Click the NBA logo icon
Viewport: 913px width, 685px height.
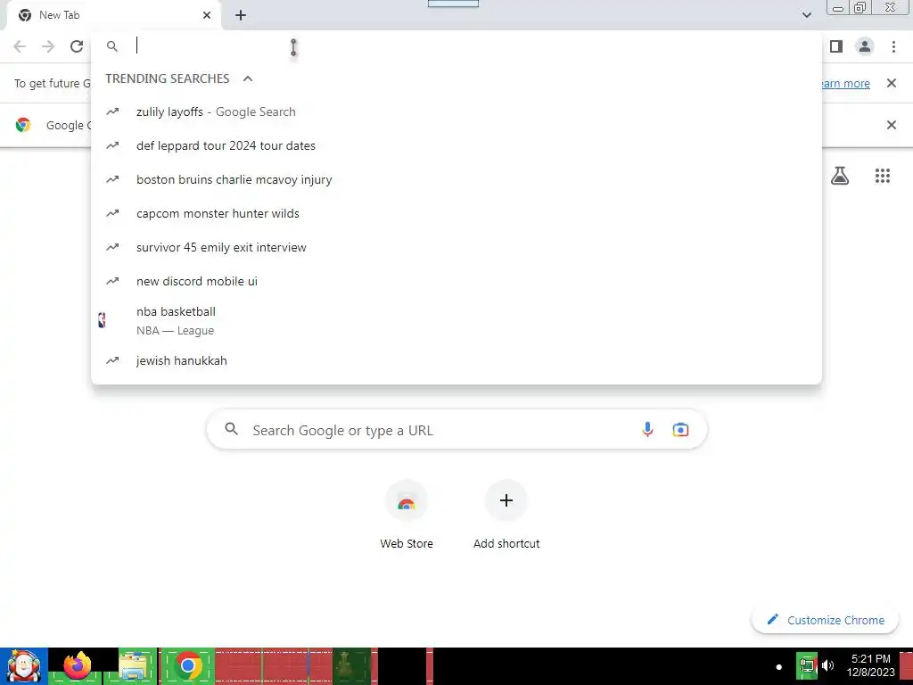(x=102, y=320)
